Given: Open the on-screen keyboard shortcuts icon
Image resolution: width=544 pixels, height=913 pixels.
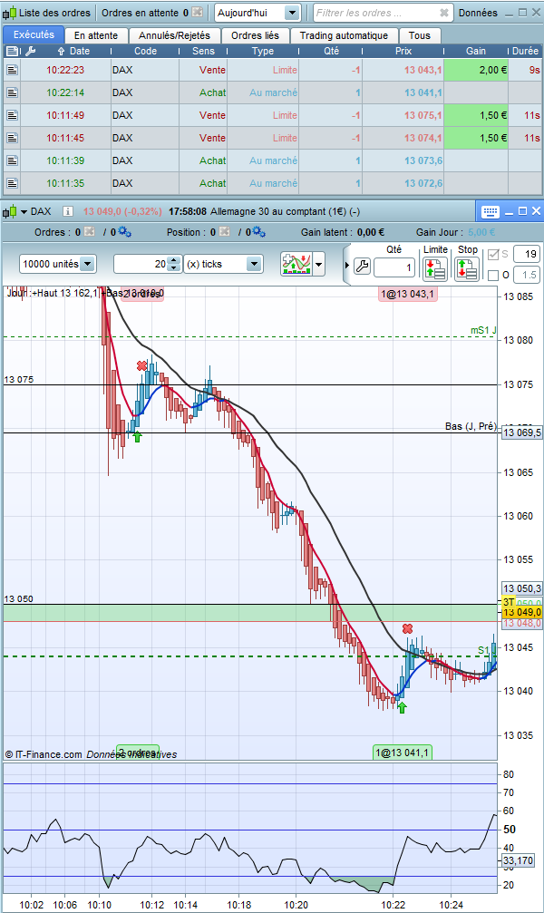Looking at the screenshot, I should (x=490, y=211).
